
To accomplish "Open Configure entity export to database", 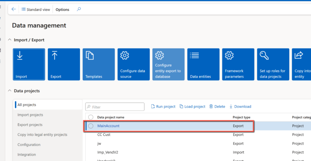I will click(x=168, y=64).
